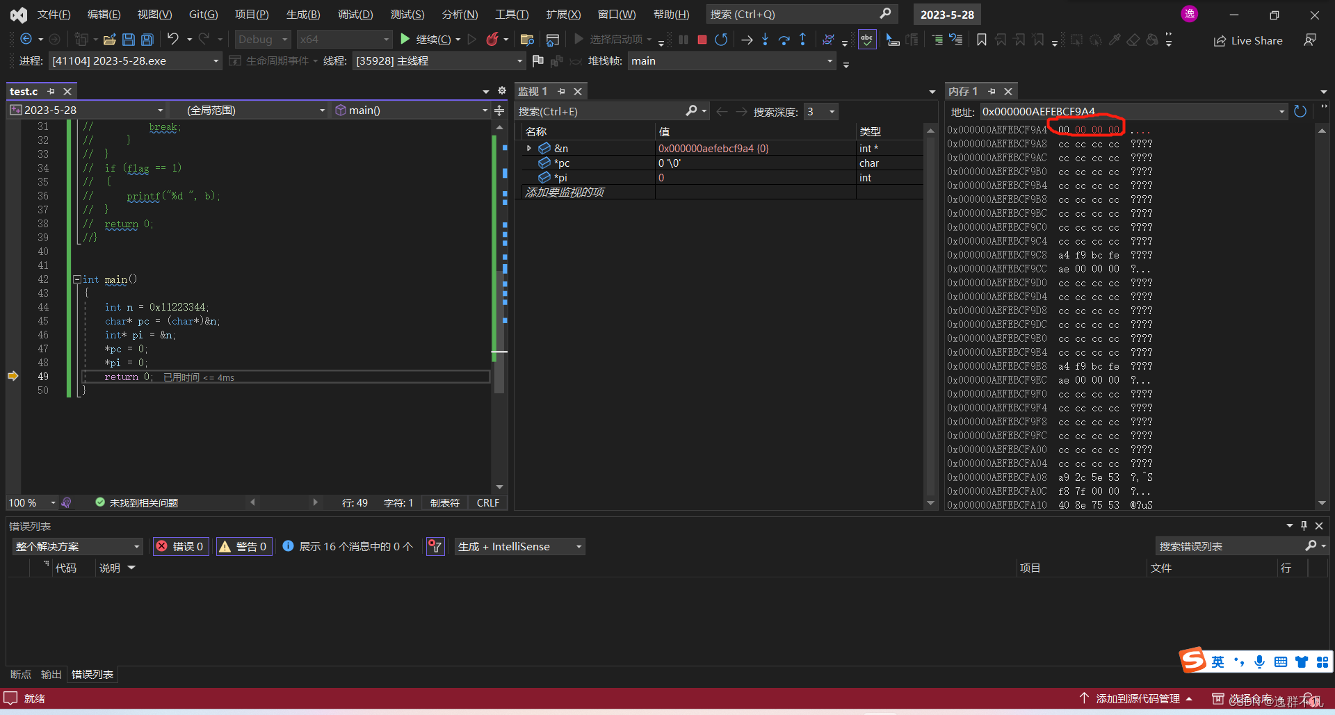1335x715 pixels.
Task: Open editor settings gear in test.c
Action: (x=502, y=91)
